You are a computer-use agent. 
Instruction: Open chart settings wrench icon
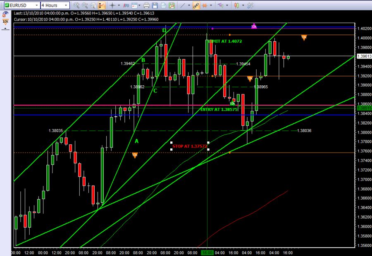pyautogui.click(x=250, y=5)
